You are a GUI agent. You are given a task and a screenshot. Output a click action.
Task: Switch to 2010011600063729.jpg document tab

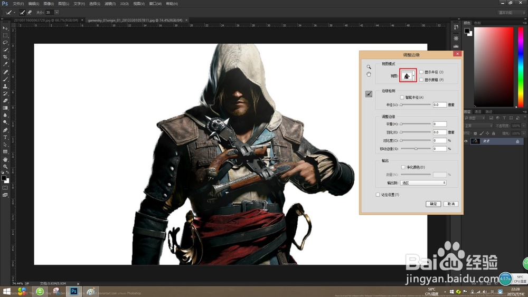pyautogui.click(x=46, y=20)
